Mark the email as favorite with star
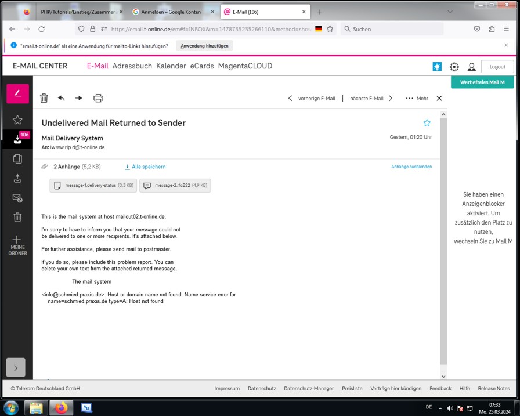The image size is (520, 416). [x=427, y=122]
